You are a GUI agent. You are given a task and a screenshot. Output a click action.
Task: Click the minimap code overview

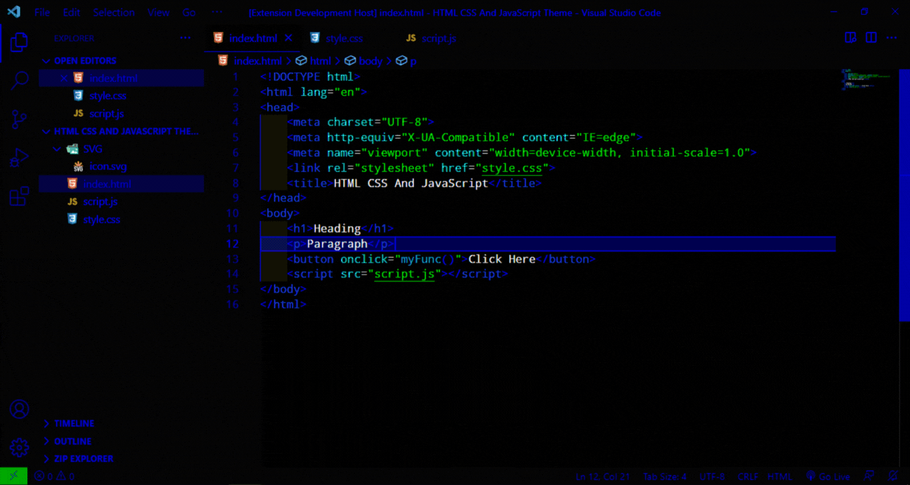click(867, 79)
